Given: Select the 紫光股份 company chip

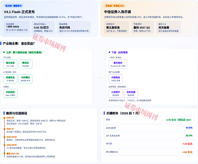Looking at the screenshot, I should tap(118, 64).
